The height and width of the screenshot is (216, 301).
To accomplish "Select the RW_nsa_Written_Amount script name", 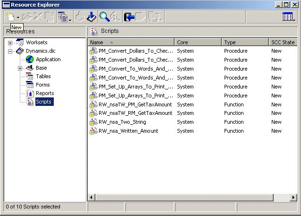I will tap(128, 131).
